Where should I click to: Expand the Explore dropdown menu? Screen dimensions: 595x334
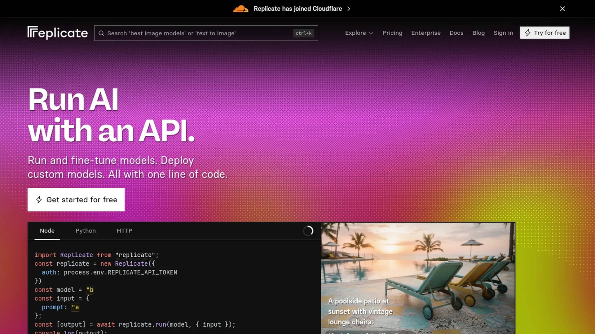(x=359, y=33)
